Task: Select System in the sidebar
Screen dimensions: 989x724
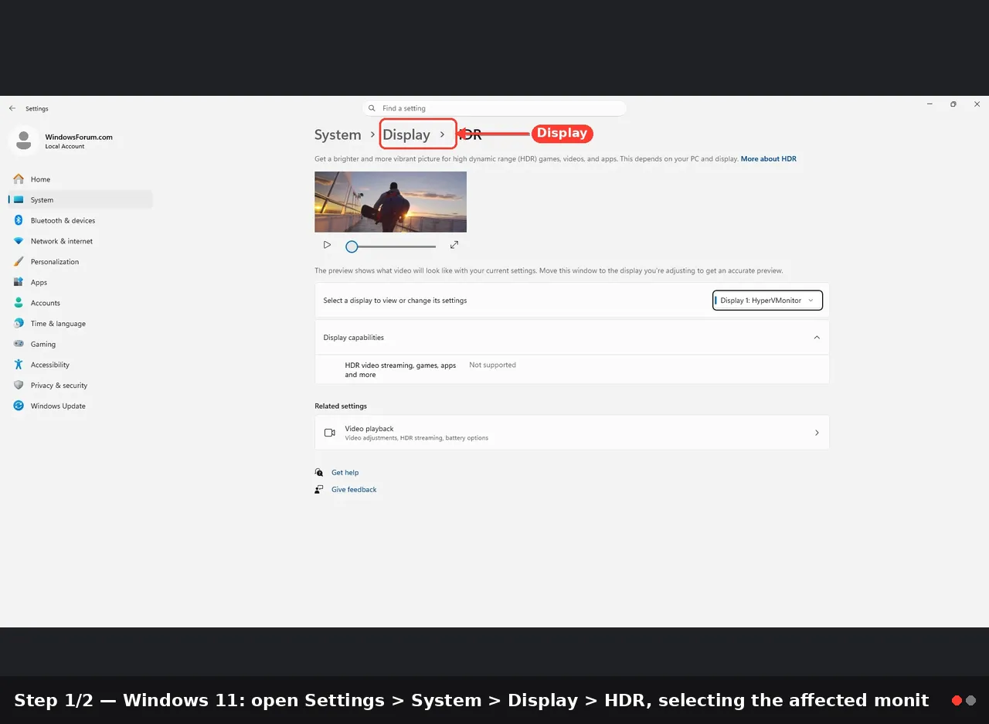Action: (x=80, y=199)
